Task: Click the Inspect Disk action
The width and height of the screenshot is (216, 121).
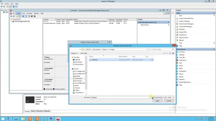Action: (183, 32)
